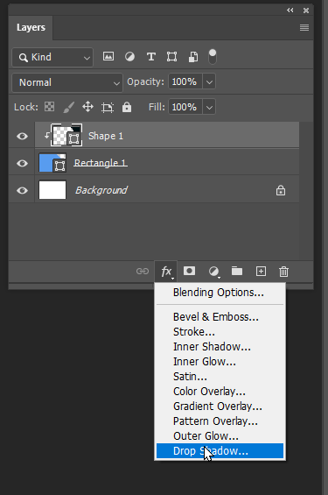Image resolution: width=328 pixels, height=495 pixels.
Task: Open the Kind filter dropdown
Action: (52, 57)
